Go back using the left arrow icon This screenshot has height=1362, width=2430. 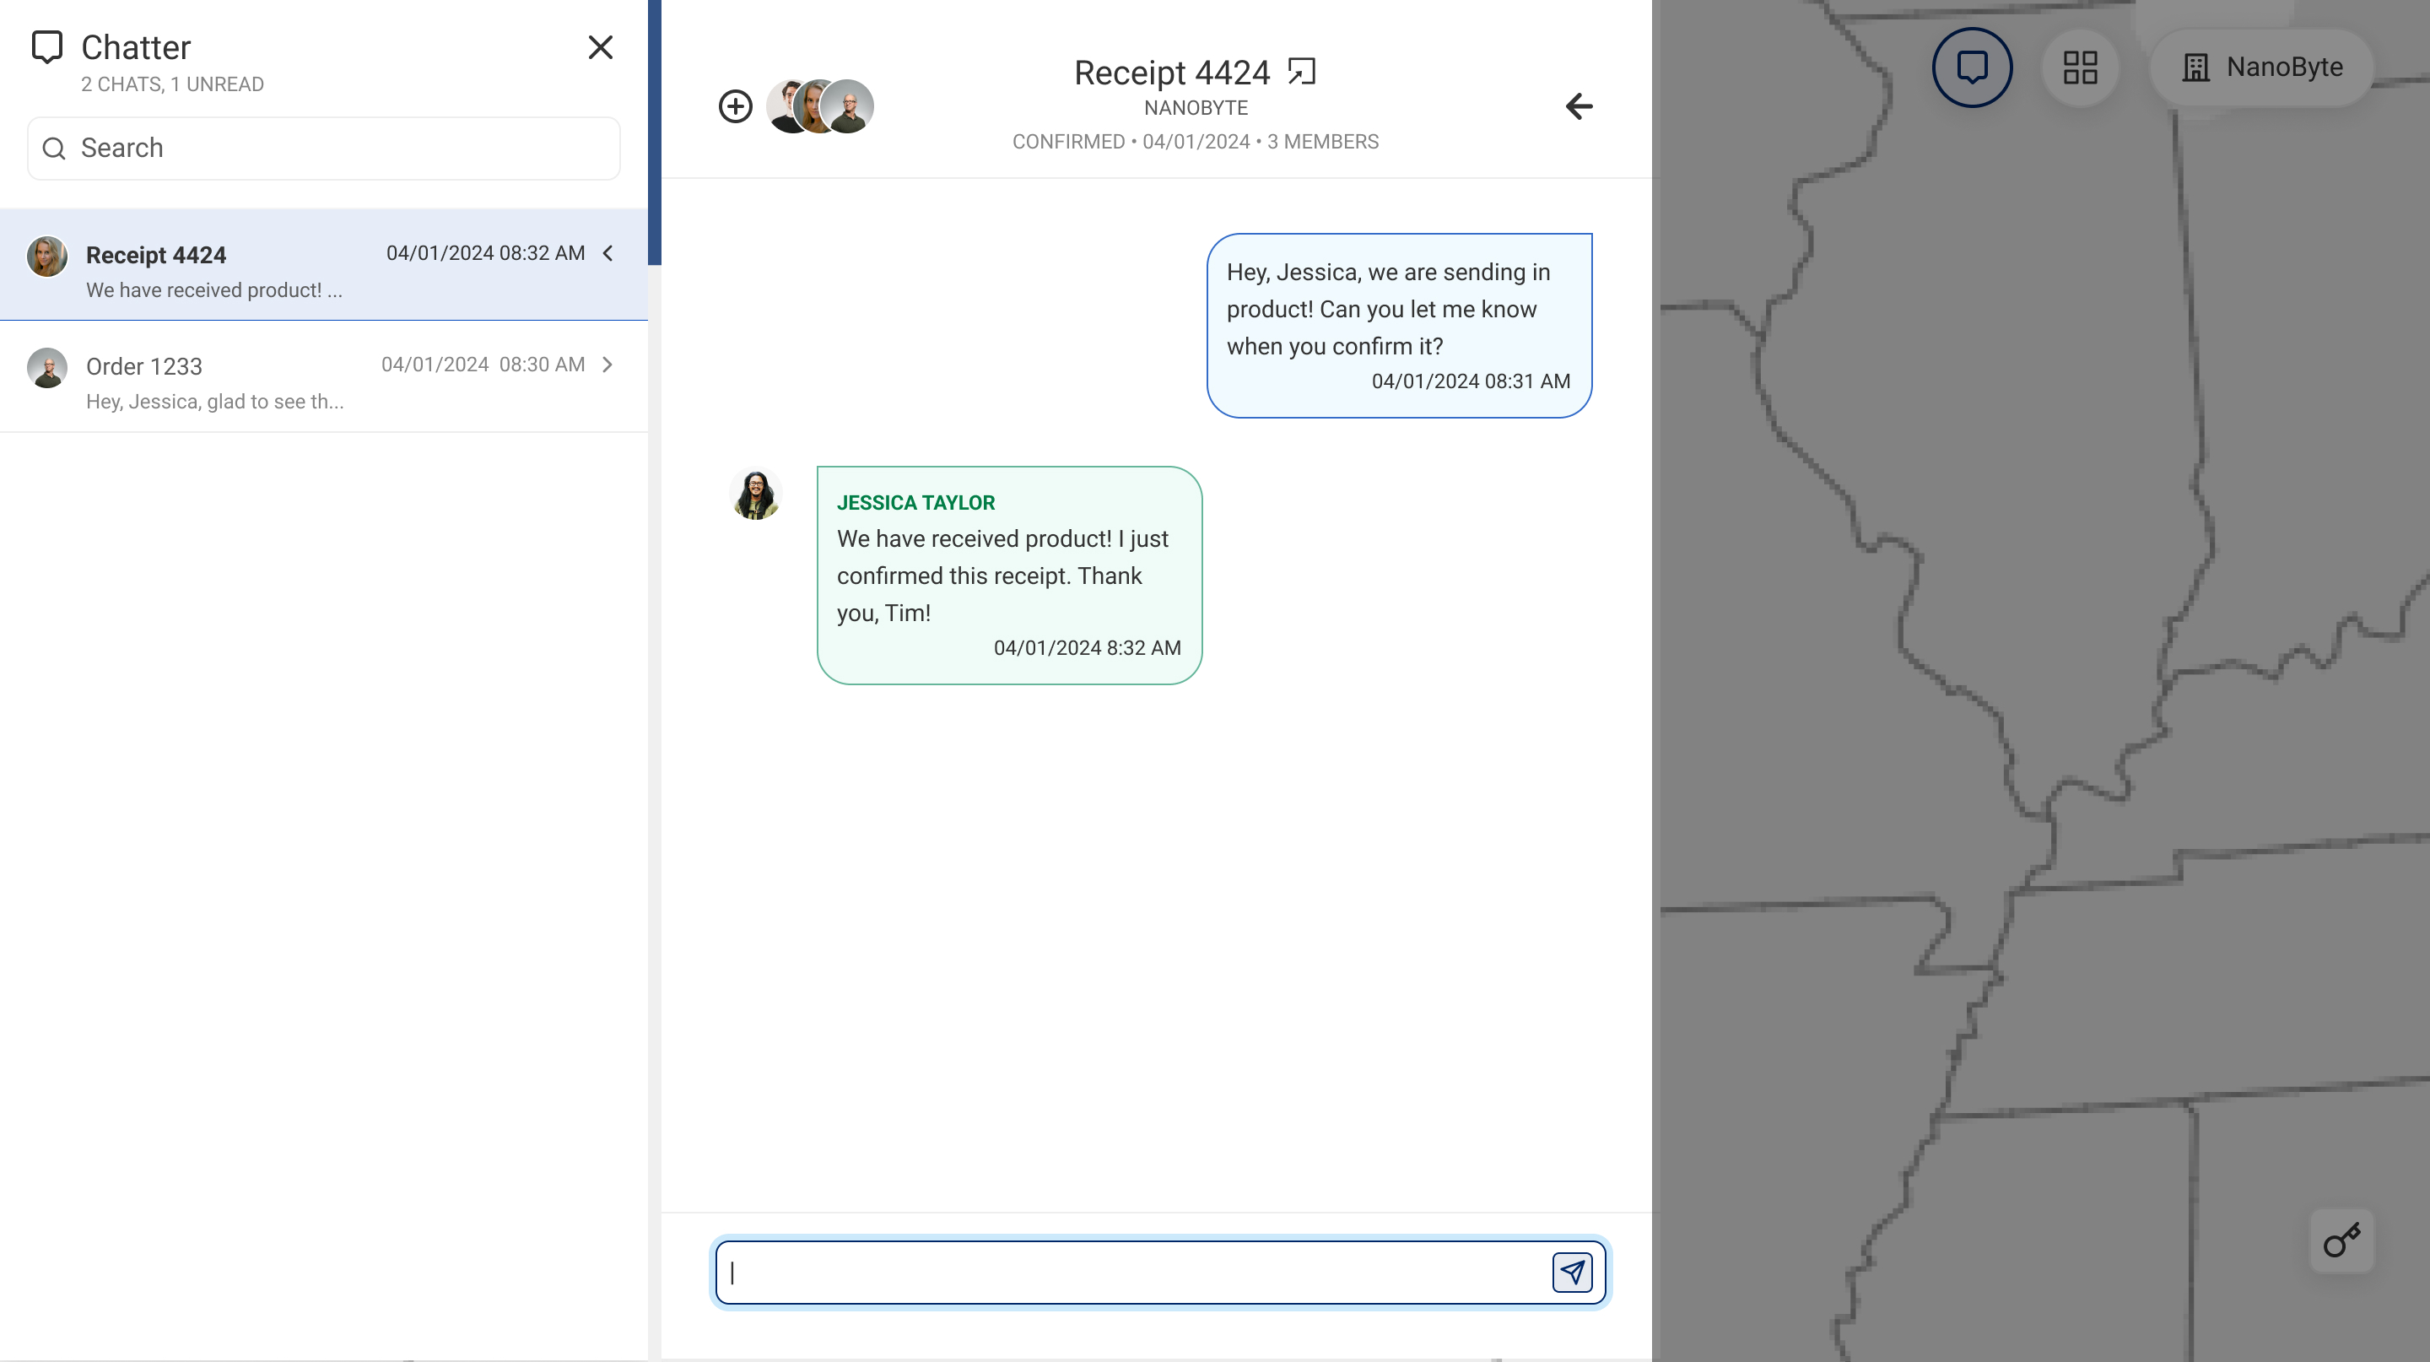pos(1578,105)
